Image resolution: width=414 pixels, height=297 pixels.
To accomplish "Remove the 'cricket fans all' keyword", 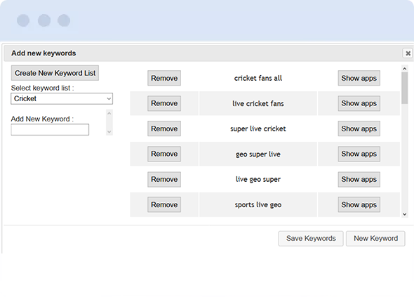I will tap(164, 78).
